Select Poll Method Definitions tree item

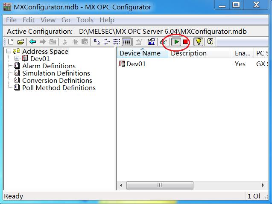59,88
